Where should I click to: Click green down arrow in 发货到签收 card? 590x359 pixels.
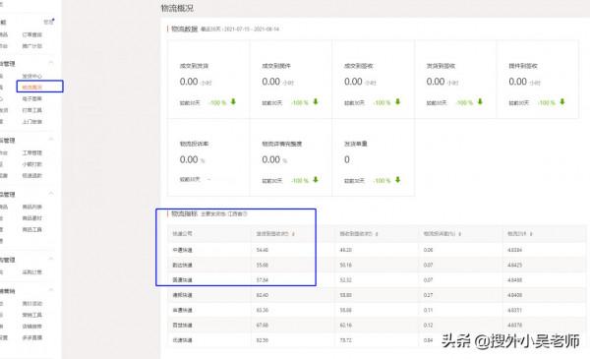(480, 101)
